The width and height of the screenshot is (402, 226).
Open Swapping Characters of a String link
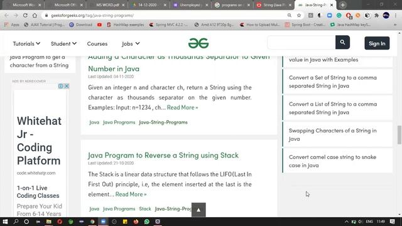point(337,134)
